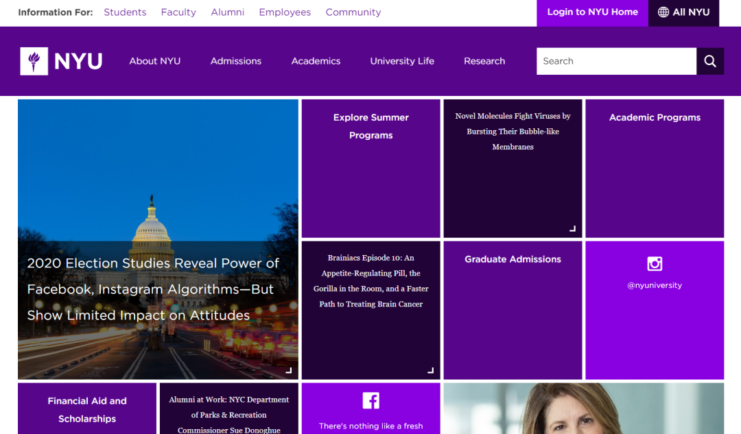Screen dimensions: 741x434
Task: Click the search magnifier button
Action: tap(710, 61)
